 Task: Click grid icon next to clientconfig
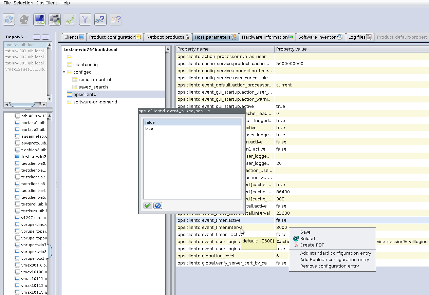[70, 65]
